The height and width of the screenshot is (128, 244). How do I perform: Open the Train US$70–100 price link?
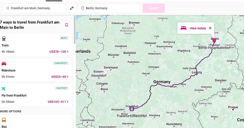(59, 52)
